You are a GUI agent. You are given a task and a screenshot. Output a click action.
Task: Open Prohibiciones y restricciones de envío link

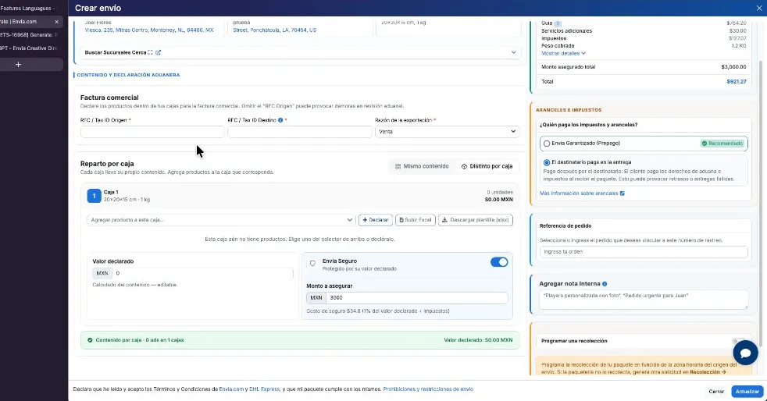coord(428,389)
